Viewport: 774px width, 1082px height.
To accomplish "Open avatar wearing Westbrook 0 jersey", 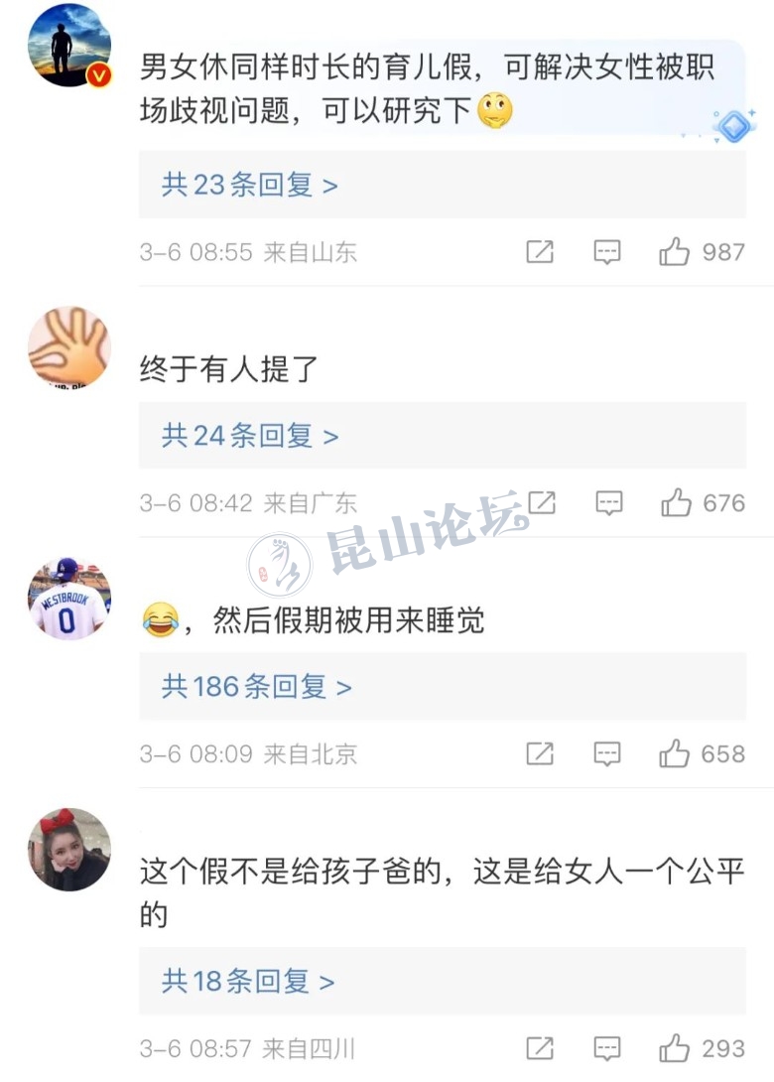I will 69,599.
